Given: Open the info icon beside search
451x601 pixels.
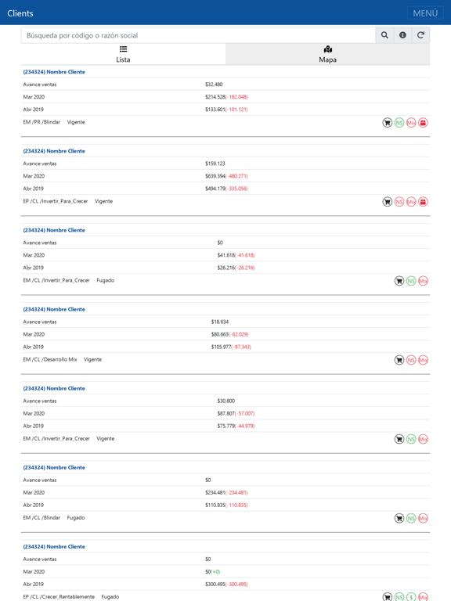Looking at the screenshot, I should (402, 35).
